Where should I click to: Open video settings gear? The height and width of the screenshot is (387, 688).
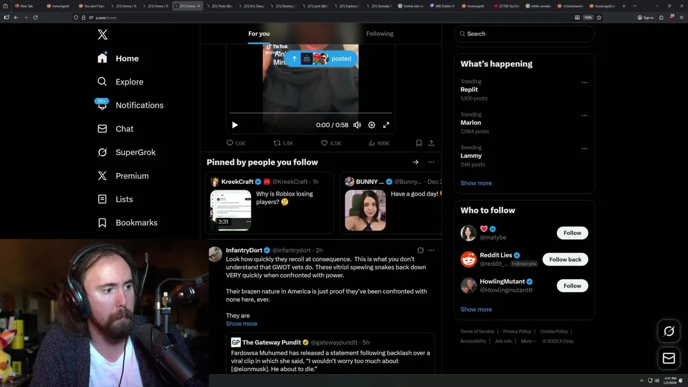tap(371, 125)
